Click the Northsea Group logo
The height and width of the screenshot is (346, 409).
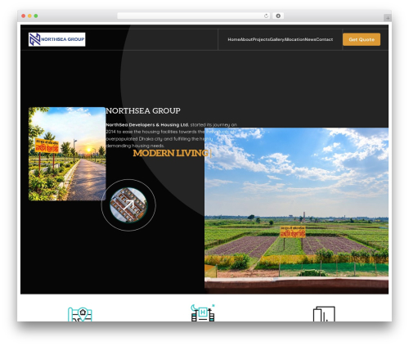point(56,39)
